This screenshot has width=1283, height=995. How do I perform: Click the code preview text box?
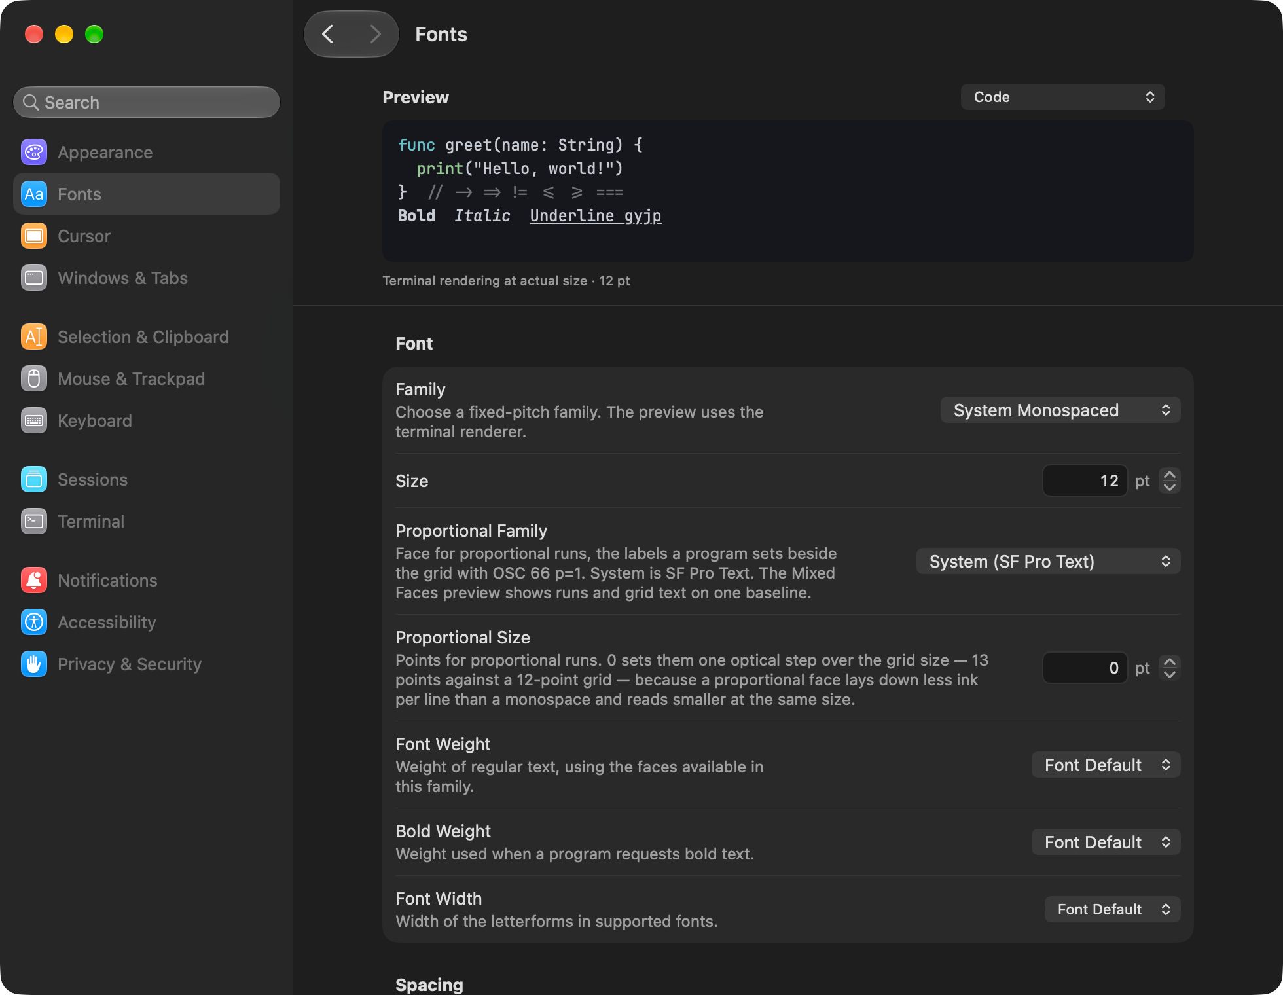tap(787, 191)
